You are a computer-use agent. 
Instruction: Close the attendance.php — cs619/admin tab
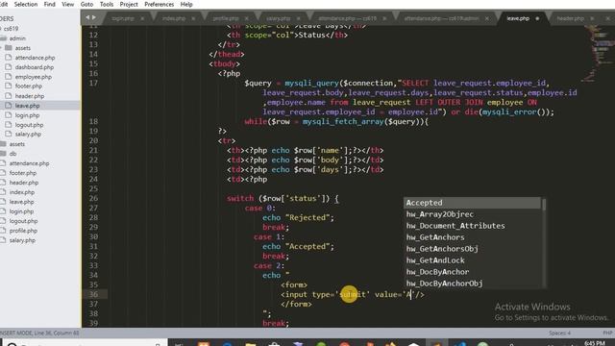(x=487, y=18)
